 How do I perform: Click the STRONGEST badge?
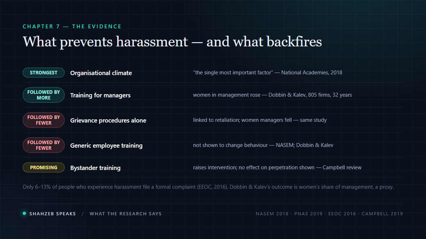tap(44, 73)
